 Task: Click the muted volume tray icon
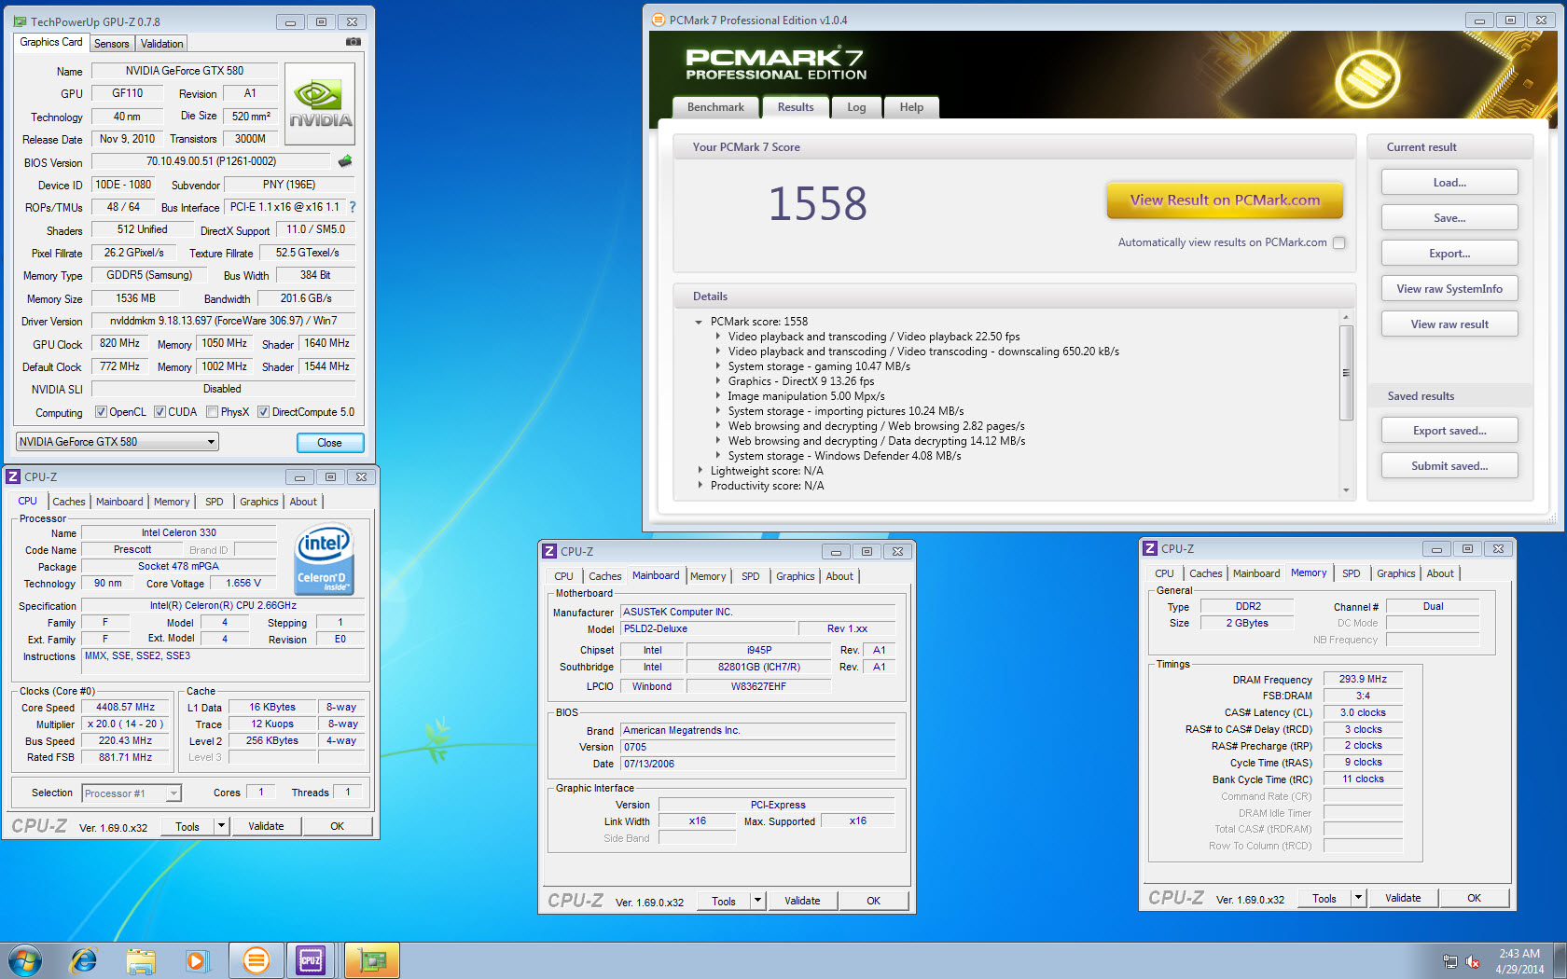point(1473,961)
